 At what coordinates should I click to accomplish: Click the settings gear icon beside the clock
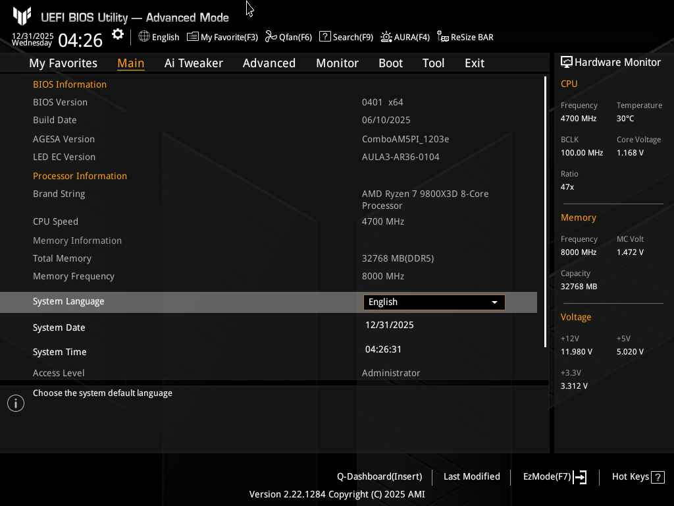(x=118, y=34)
